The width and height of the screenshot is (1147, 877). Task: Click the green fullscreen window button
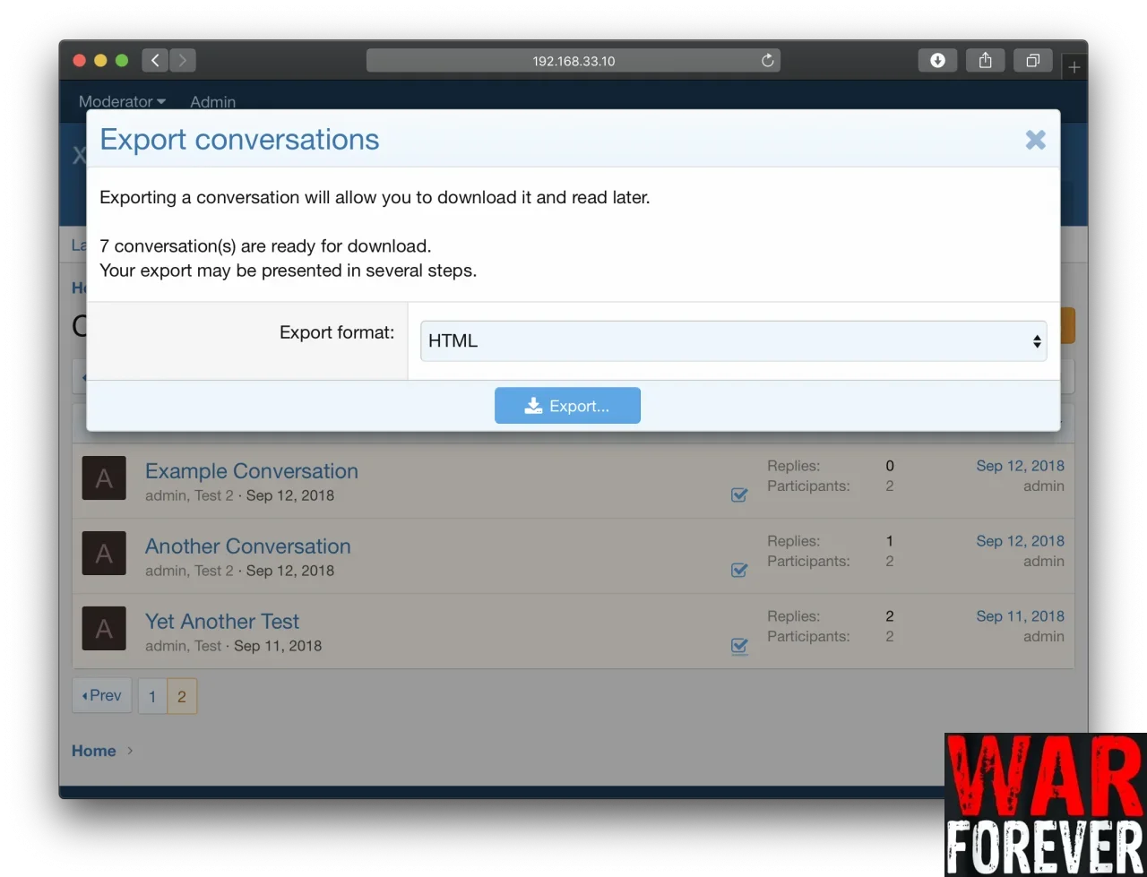(122, 60)
